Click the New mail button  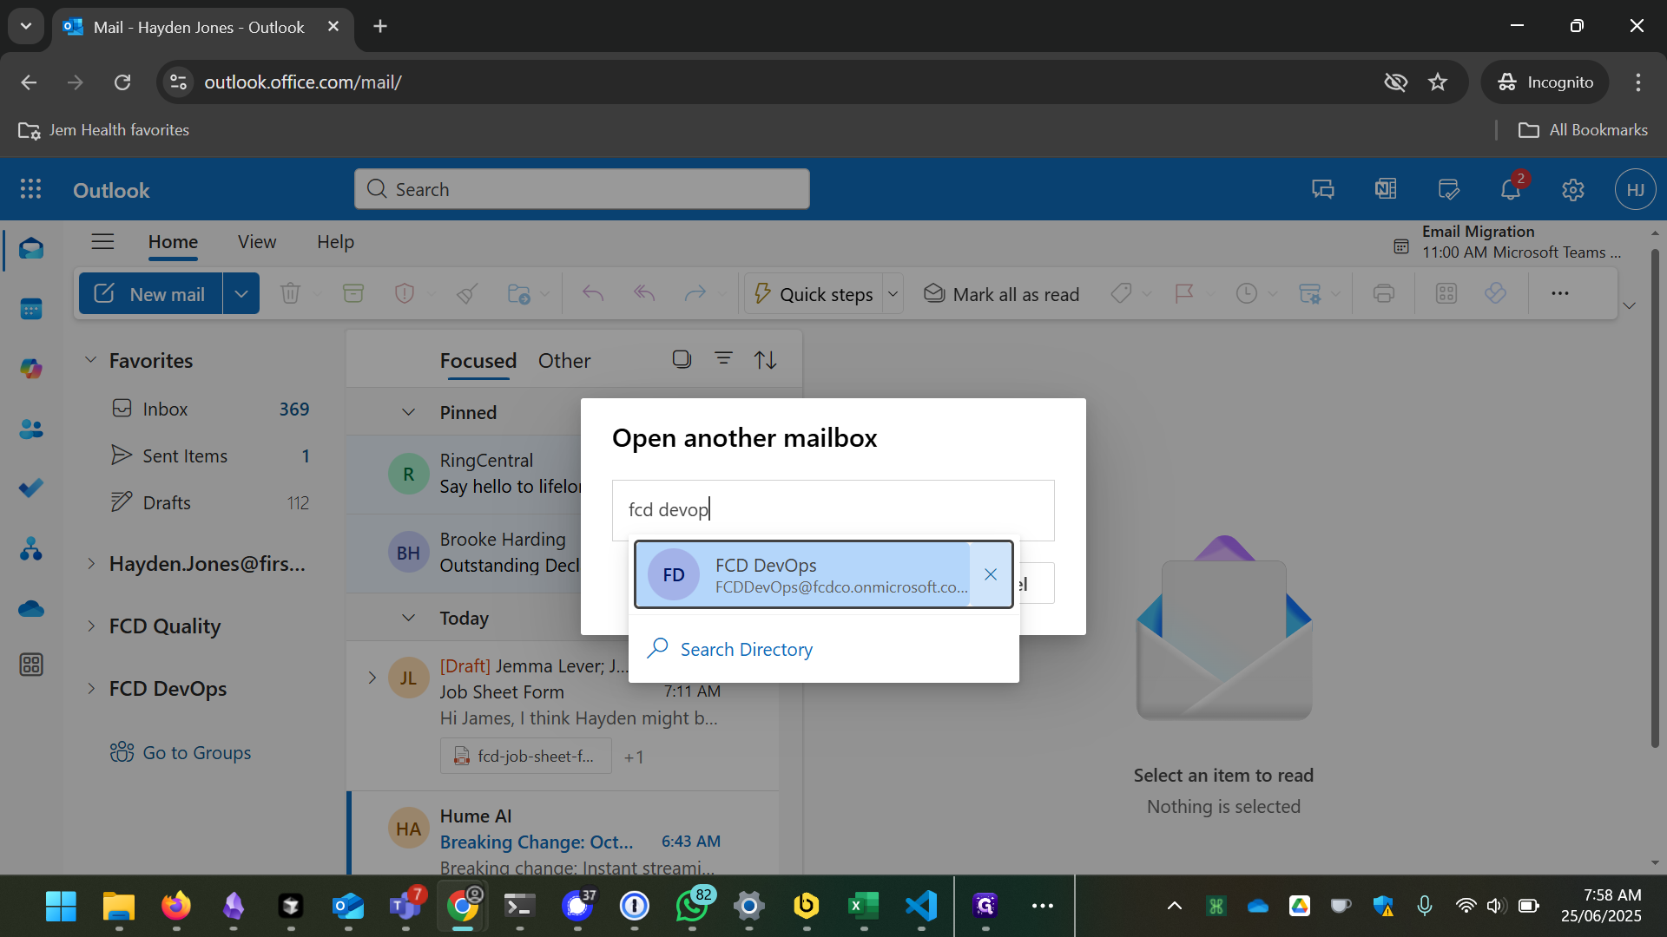(151, 293)
